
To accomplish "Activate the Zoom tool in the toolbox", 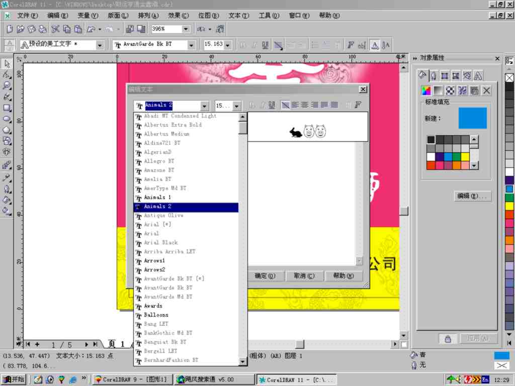I will coord(7,85).
